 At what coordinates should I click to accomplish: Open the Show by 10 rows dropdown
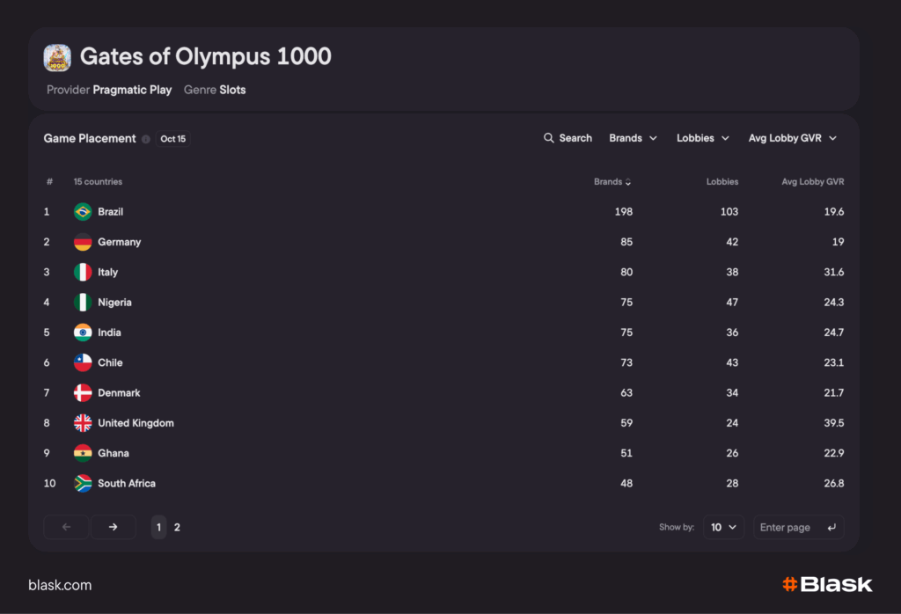click(723, 527)
